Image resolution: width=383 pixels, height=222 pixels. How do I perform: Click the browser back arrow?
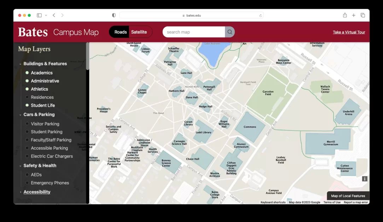click(x=53, y=15)
